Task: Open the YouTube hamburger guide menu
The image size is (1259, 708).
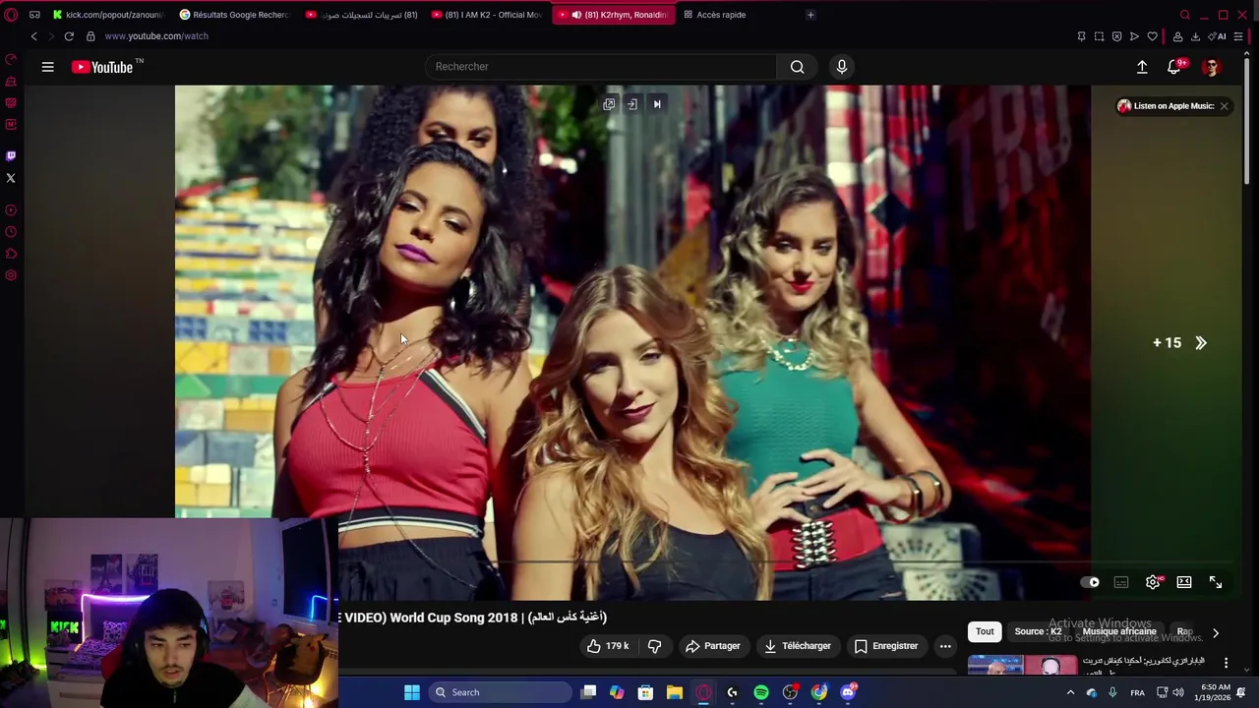Action: [x=47, y=67]
